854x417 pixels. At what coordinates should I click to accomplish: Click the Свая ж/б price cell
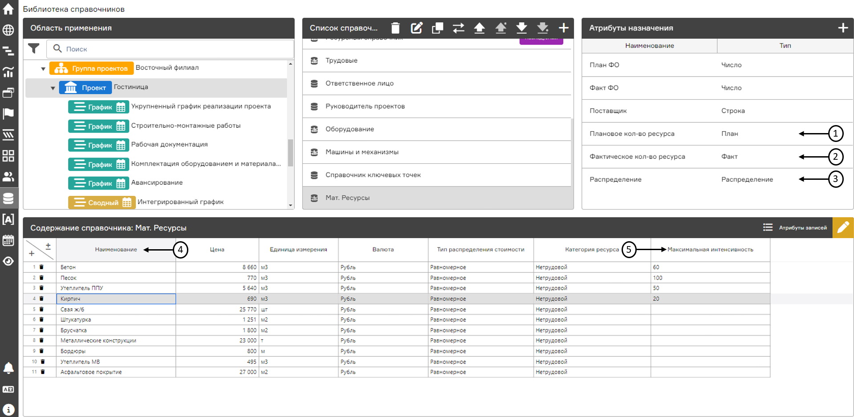(x=217, y=309)
